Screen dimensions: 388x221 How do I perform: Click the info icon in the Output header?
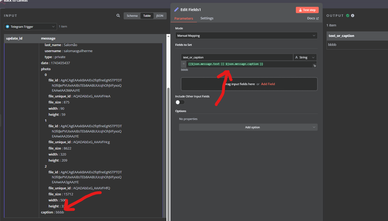(353, 16)
